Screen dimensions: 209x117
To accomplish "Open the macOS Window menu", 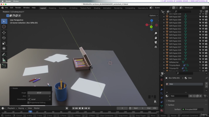I will [16, 1].
